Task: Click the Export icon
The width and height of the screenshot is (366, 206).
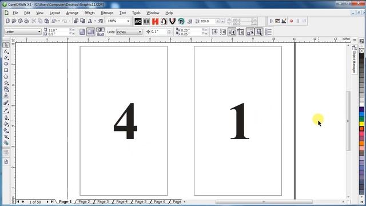Action: pyautogui.click(x=82, y=21)
